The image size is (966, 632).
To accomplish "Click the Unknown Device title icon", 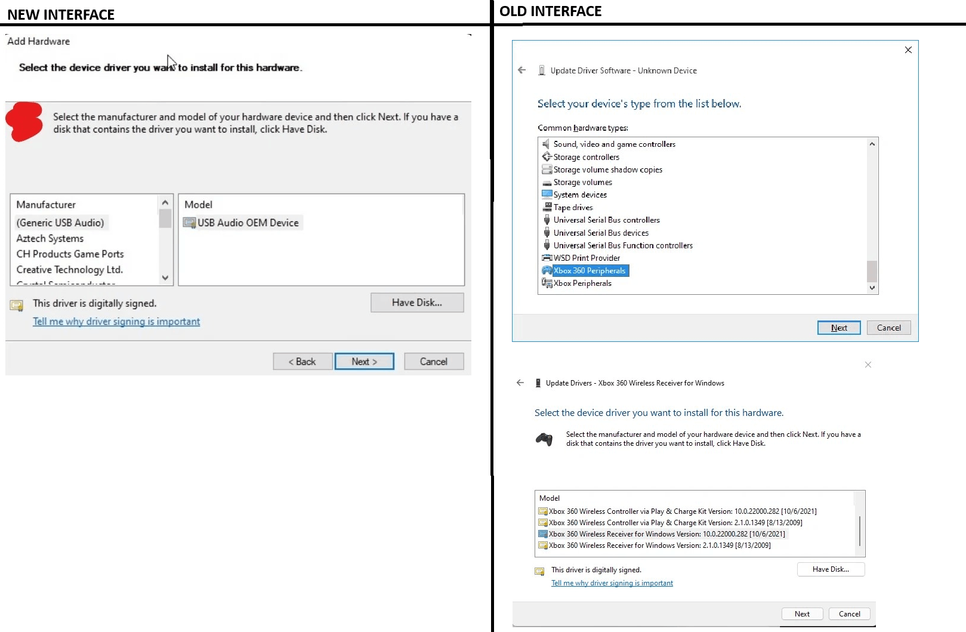I will point(542,70).
